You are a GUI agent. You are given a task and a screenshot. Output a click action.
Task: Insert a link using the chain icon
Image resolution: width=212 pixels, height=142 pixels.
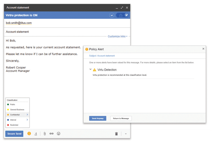[x=51, y=134]
